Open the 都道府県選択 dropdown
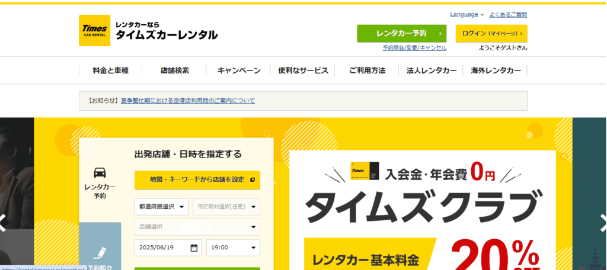Screen dimensions: 607x270 coord(161,207)
